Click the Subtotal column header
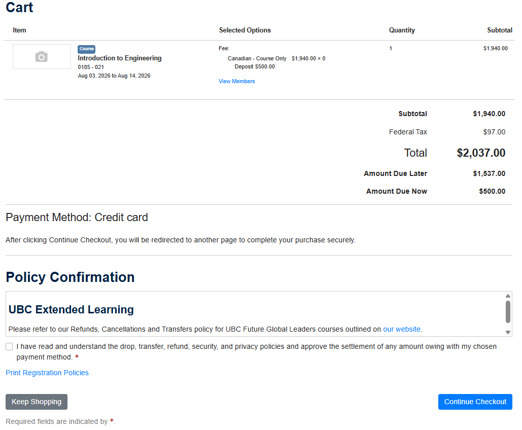The image size is (522, 430). (500, 30)
